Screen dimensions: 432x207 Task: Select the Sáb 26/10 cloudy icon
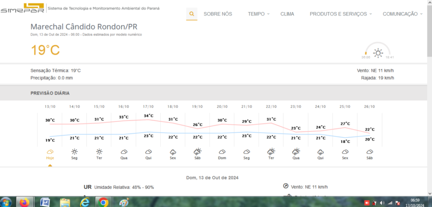tap(370, 152)
